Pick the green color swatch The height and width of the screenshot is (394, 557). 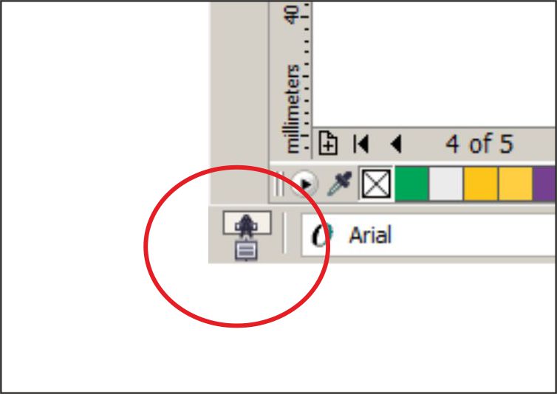tap(411, 184)
